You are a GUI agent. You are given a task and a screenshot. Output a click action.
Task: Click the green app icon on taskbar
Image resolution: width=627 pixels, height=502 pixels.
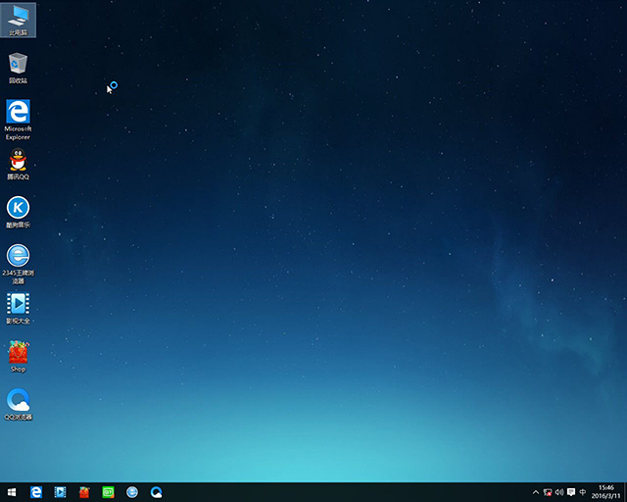108,491
